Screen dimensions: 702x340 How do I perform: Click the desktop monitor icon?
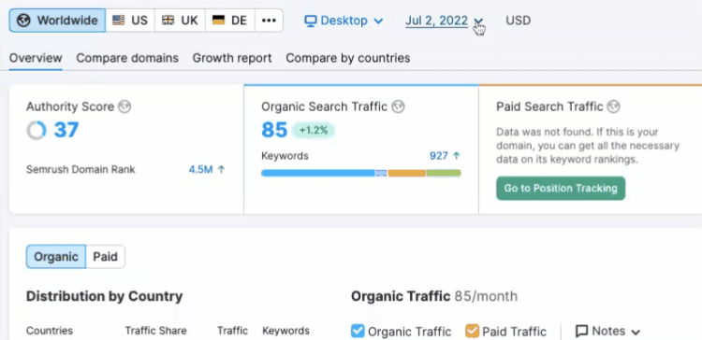click(311, 21)
